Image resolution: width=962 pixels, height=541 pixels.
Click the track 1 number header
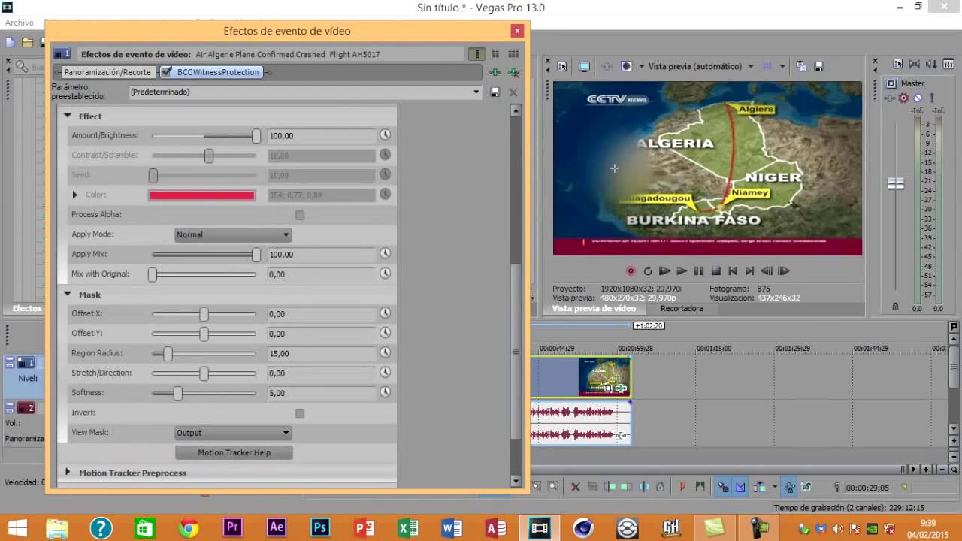click(x=26, y=363)
